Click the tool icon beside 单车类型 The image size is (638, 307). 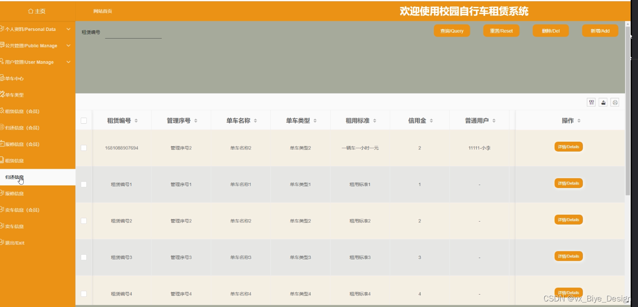pos(2,94)
